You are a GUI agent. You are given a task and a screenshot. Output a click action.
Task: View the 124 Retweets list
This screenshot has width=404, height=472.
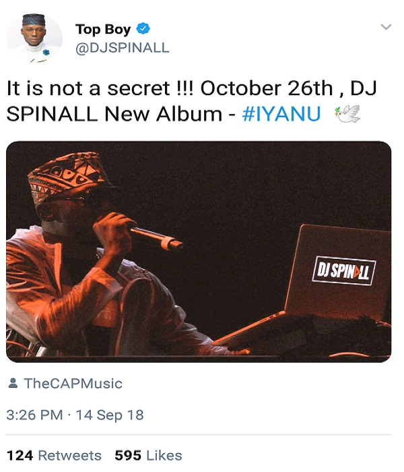(54, 455)
